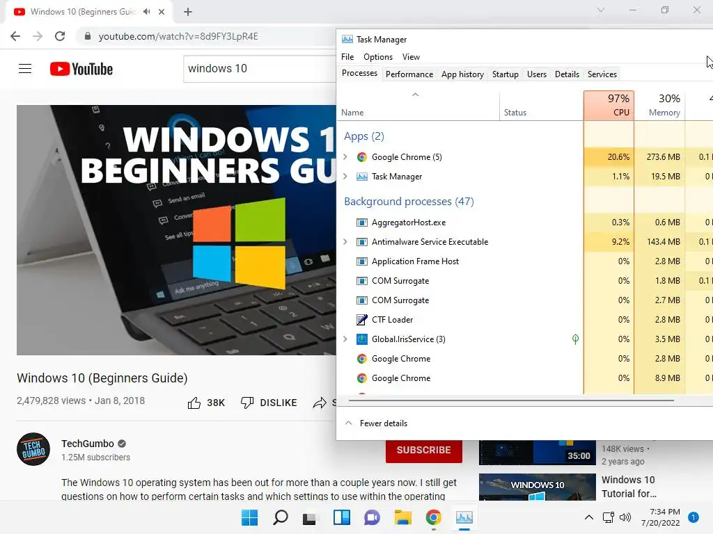
Task: Switch to the Startup tab
Action: 506,74
